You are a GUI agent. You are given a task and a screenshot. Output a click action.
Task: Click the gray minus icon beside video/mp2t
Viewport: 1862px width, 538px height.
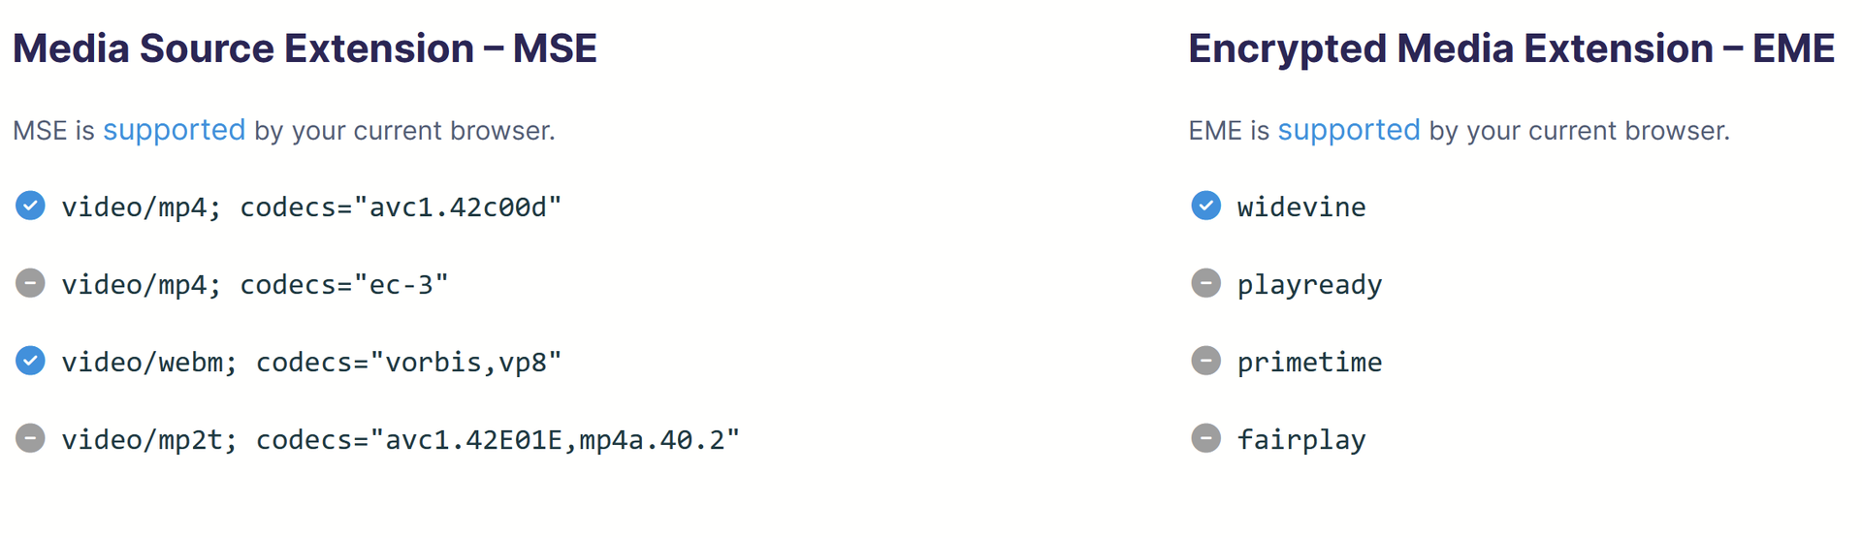(x=30, y=438)
